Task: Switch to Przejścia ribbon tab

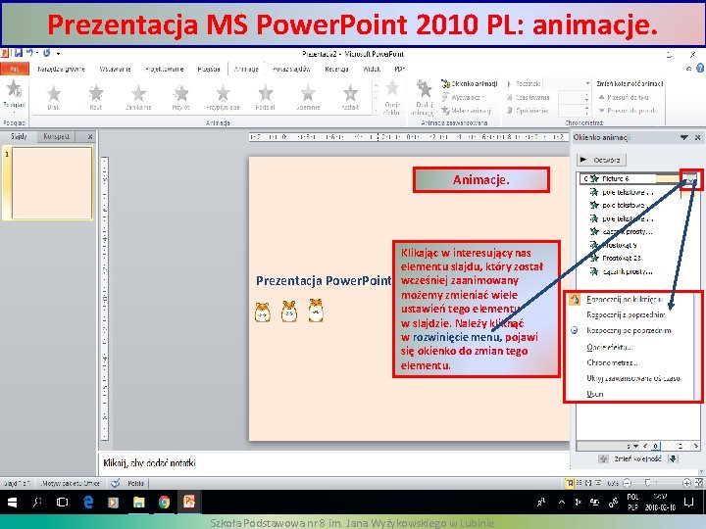Action: coord(209,69)
